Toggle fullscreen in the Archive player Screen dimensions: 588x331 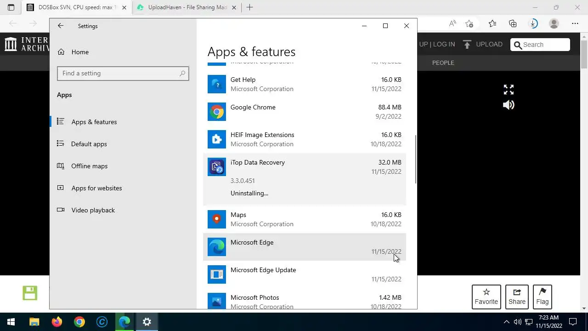tap(509, 89)
